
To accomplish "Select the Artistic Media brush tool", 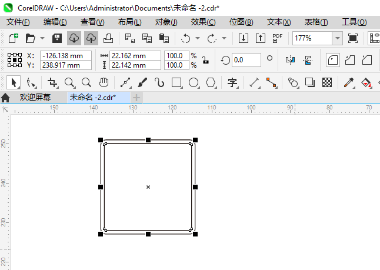I will [x=142, y=83].
